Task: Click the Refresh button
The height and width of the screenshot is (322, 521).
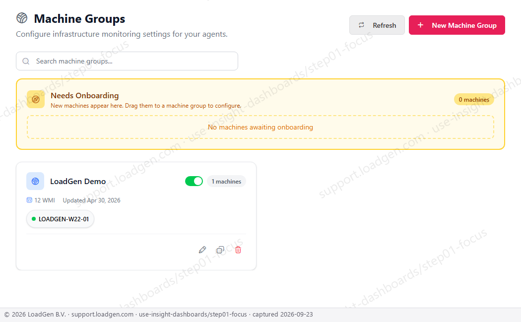Action: coord(377,25)
